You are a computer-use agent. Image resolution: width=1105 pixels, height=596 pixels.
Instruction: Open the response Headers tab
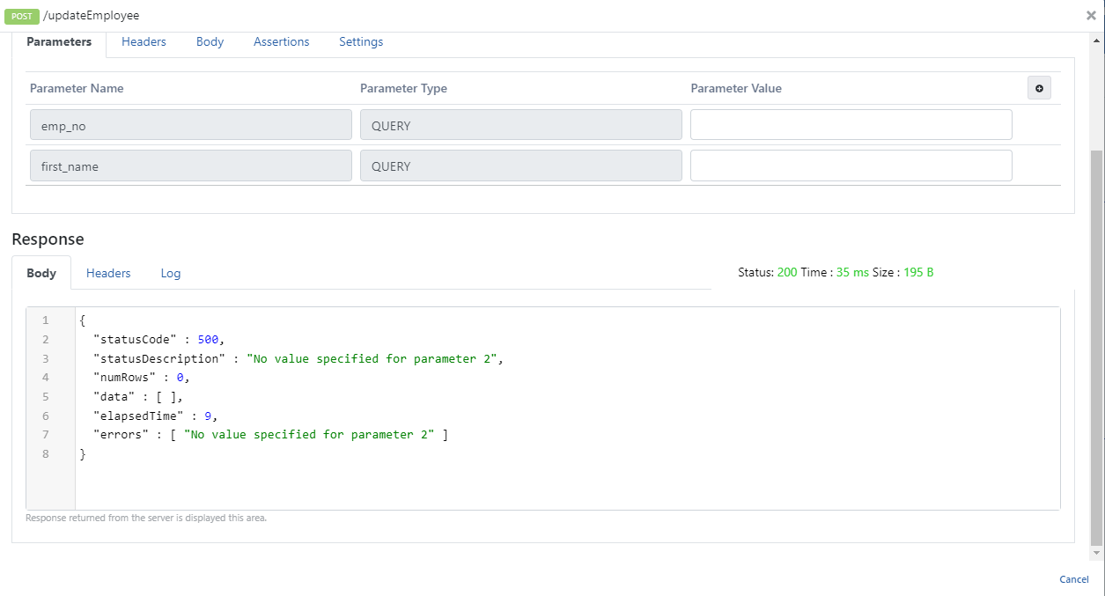[x=108, y=273]
